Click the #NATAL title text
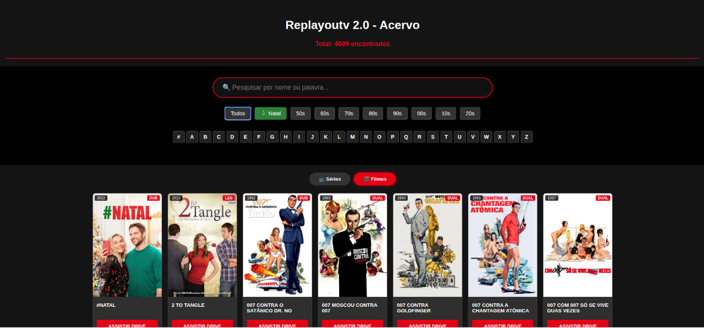 pos(106,305)
